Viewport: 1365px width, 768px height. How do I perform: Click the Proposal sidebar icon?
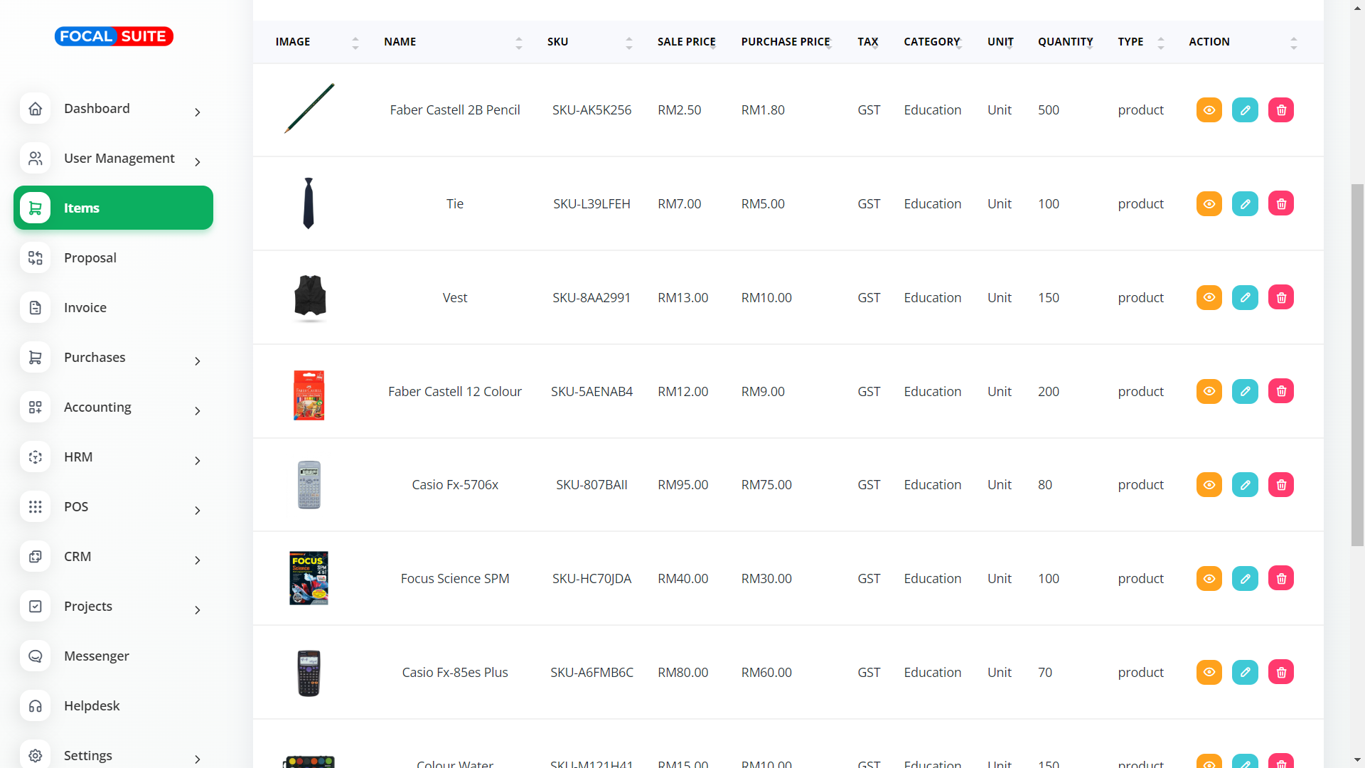point(35,258)
